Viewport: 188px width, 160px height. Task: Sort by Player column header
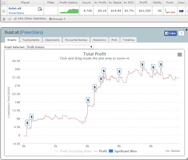click(x=26, y=2)
